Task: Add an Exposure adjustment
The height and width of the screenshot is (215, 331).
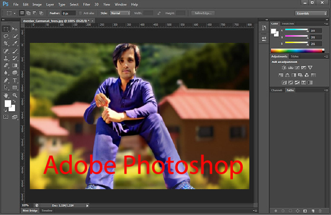Action: coord(304,68)
